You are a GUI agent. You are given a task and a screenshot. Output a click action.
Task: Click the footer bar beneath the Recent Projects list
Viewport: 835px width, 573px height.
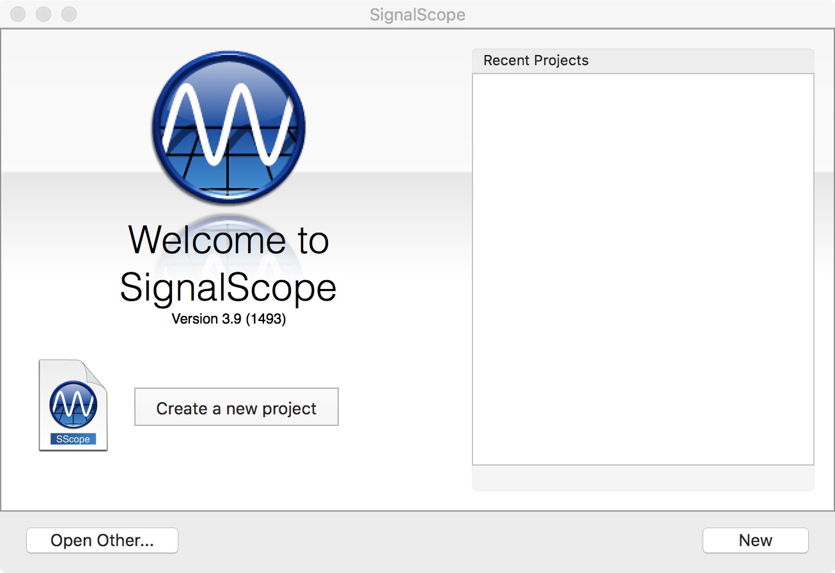tap(643, 478)
